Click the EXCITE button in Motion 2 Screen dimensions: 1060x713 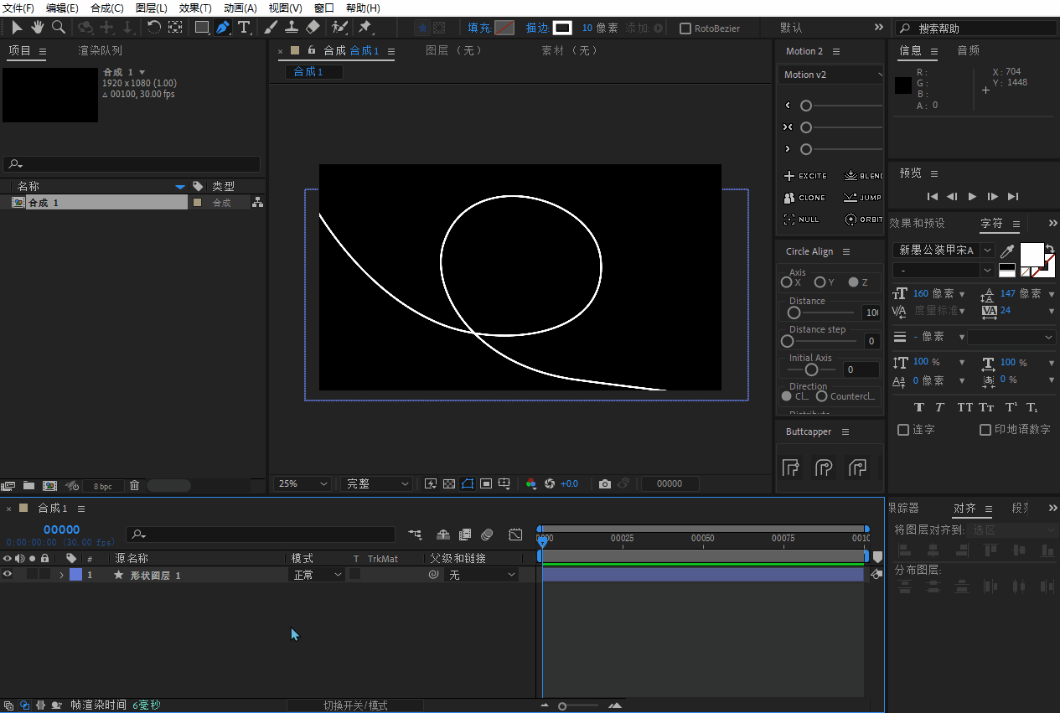pos(805,176)
